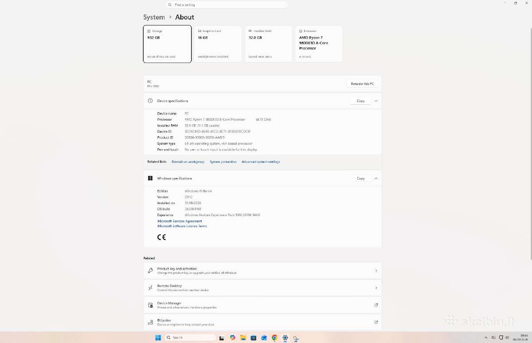Open Product key and activation

262,271
